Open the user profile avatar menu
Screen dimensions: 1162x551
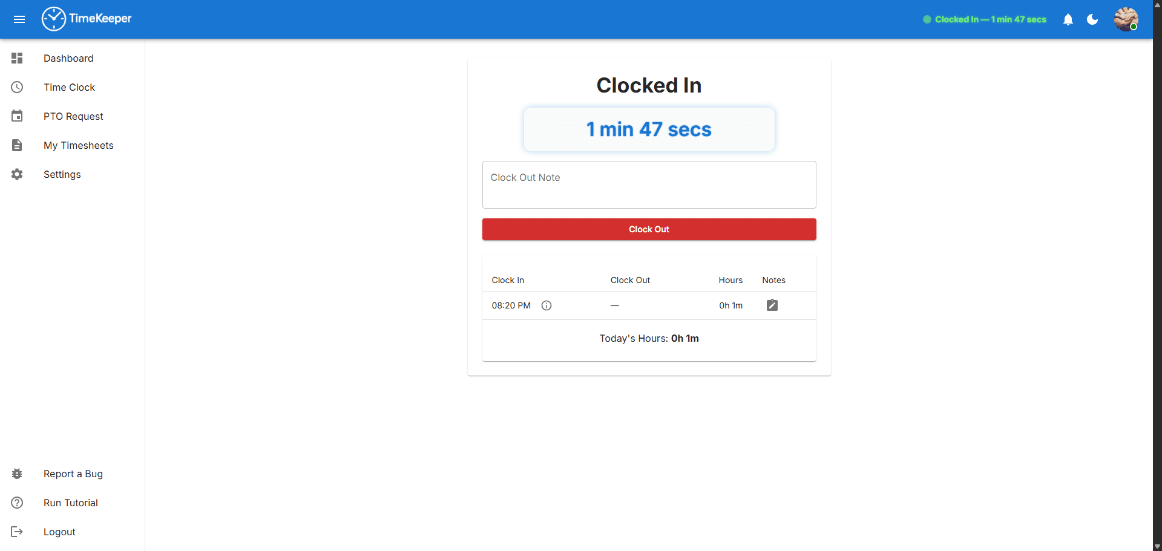[1126, 19]
